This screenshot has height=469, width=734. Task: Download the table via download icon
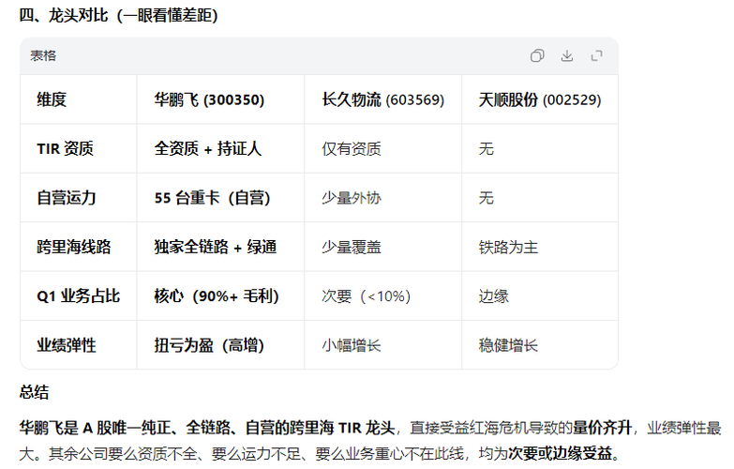tap(567, 55)
